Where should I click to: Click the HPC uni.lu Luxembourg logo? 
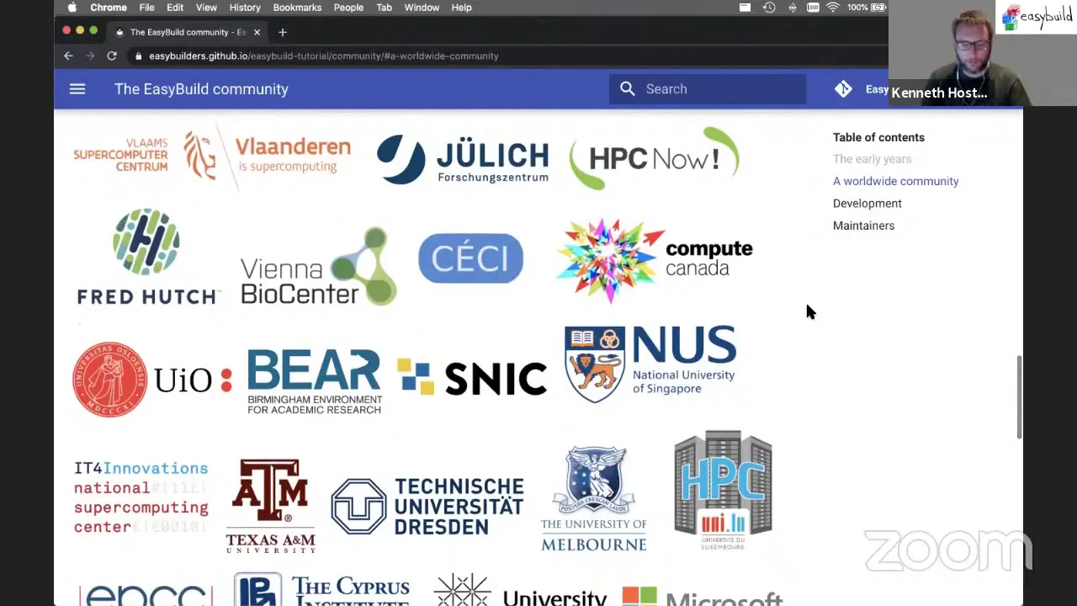pyautogui.click(x=723, y=490)
